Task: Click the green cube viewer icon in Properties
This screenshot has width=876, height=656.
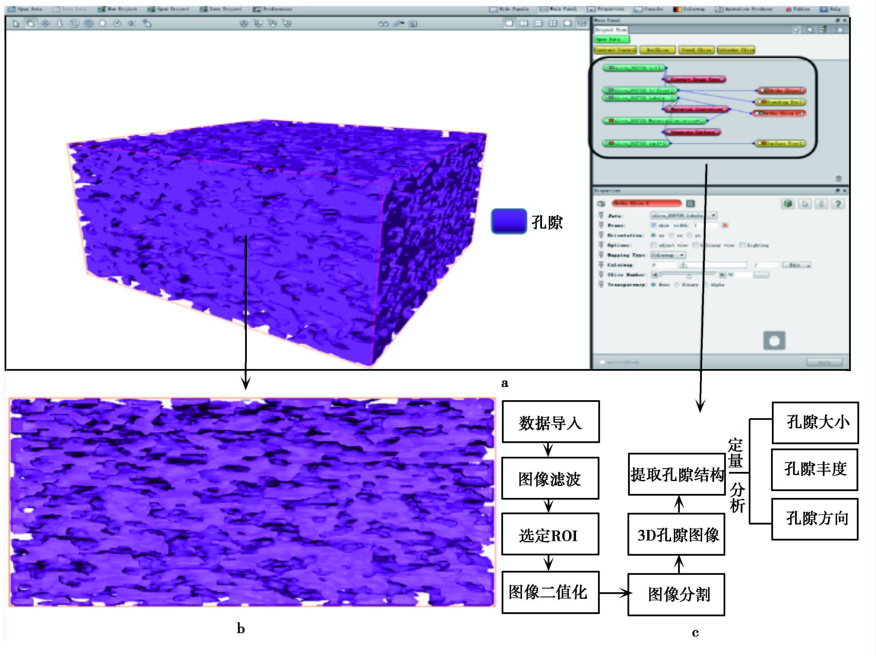Action: 788,204
